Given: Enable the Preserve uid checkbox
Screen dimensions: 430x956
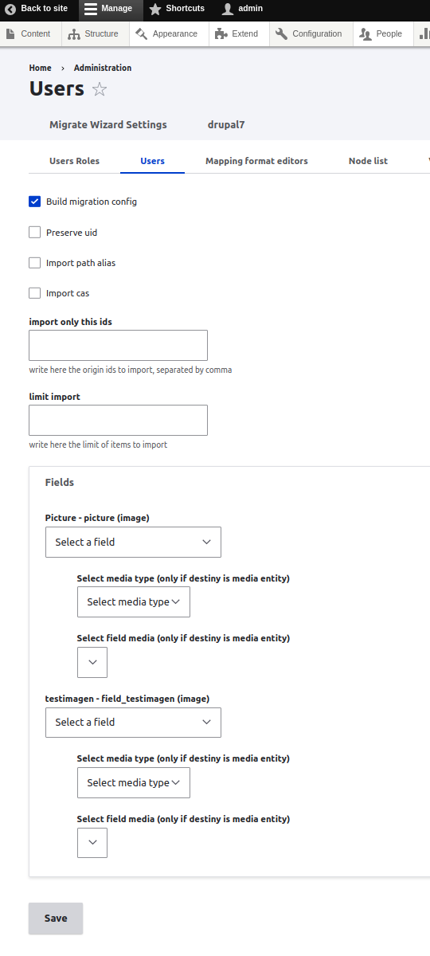Looking at the screenshot, I should click(34, 233).
